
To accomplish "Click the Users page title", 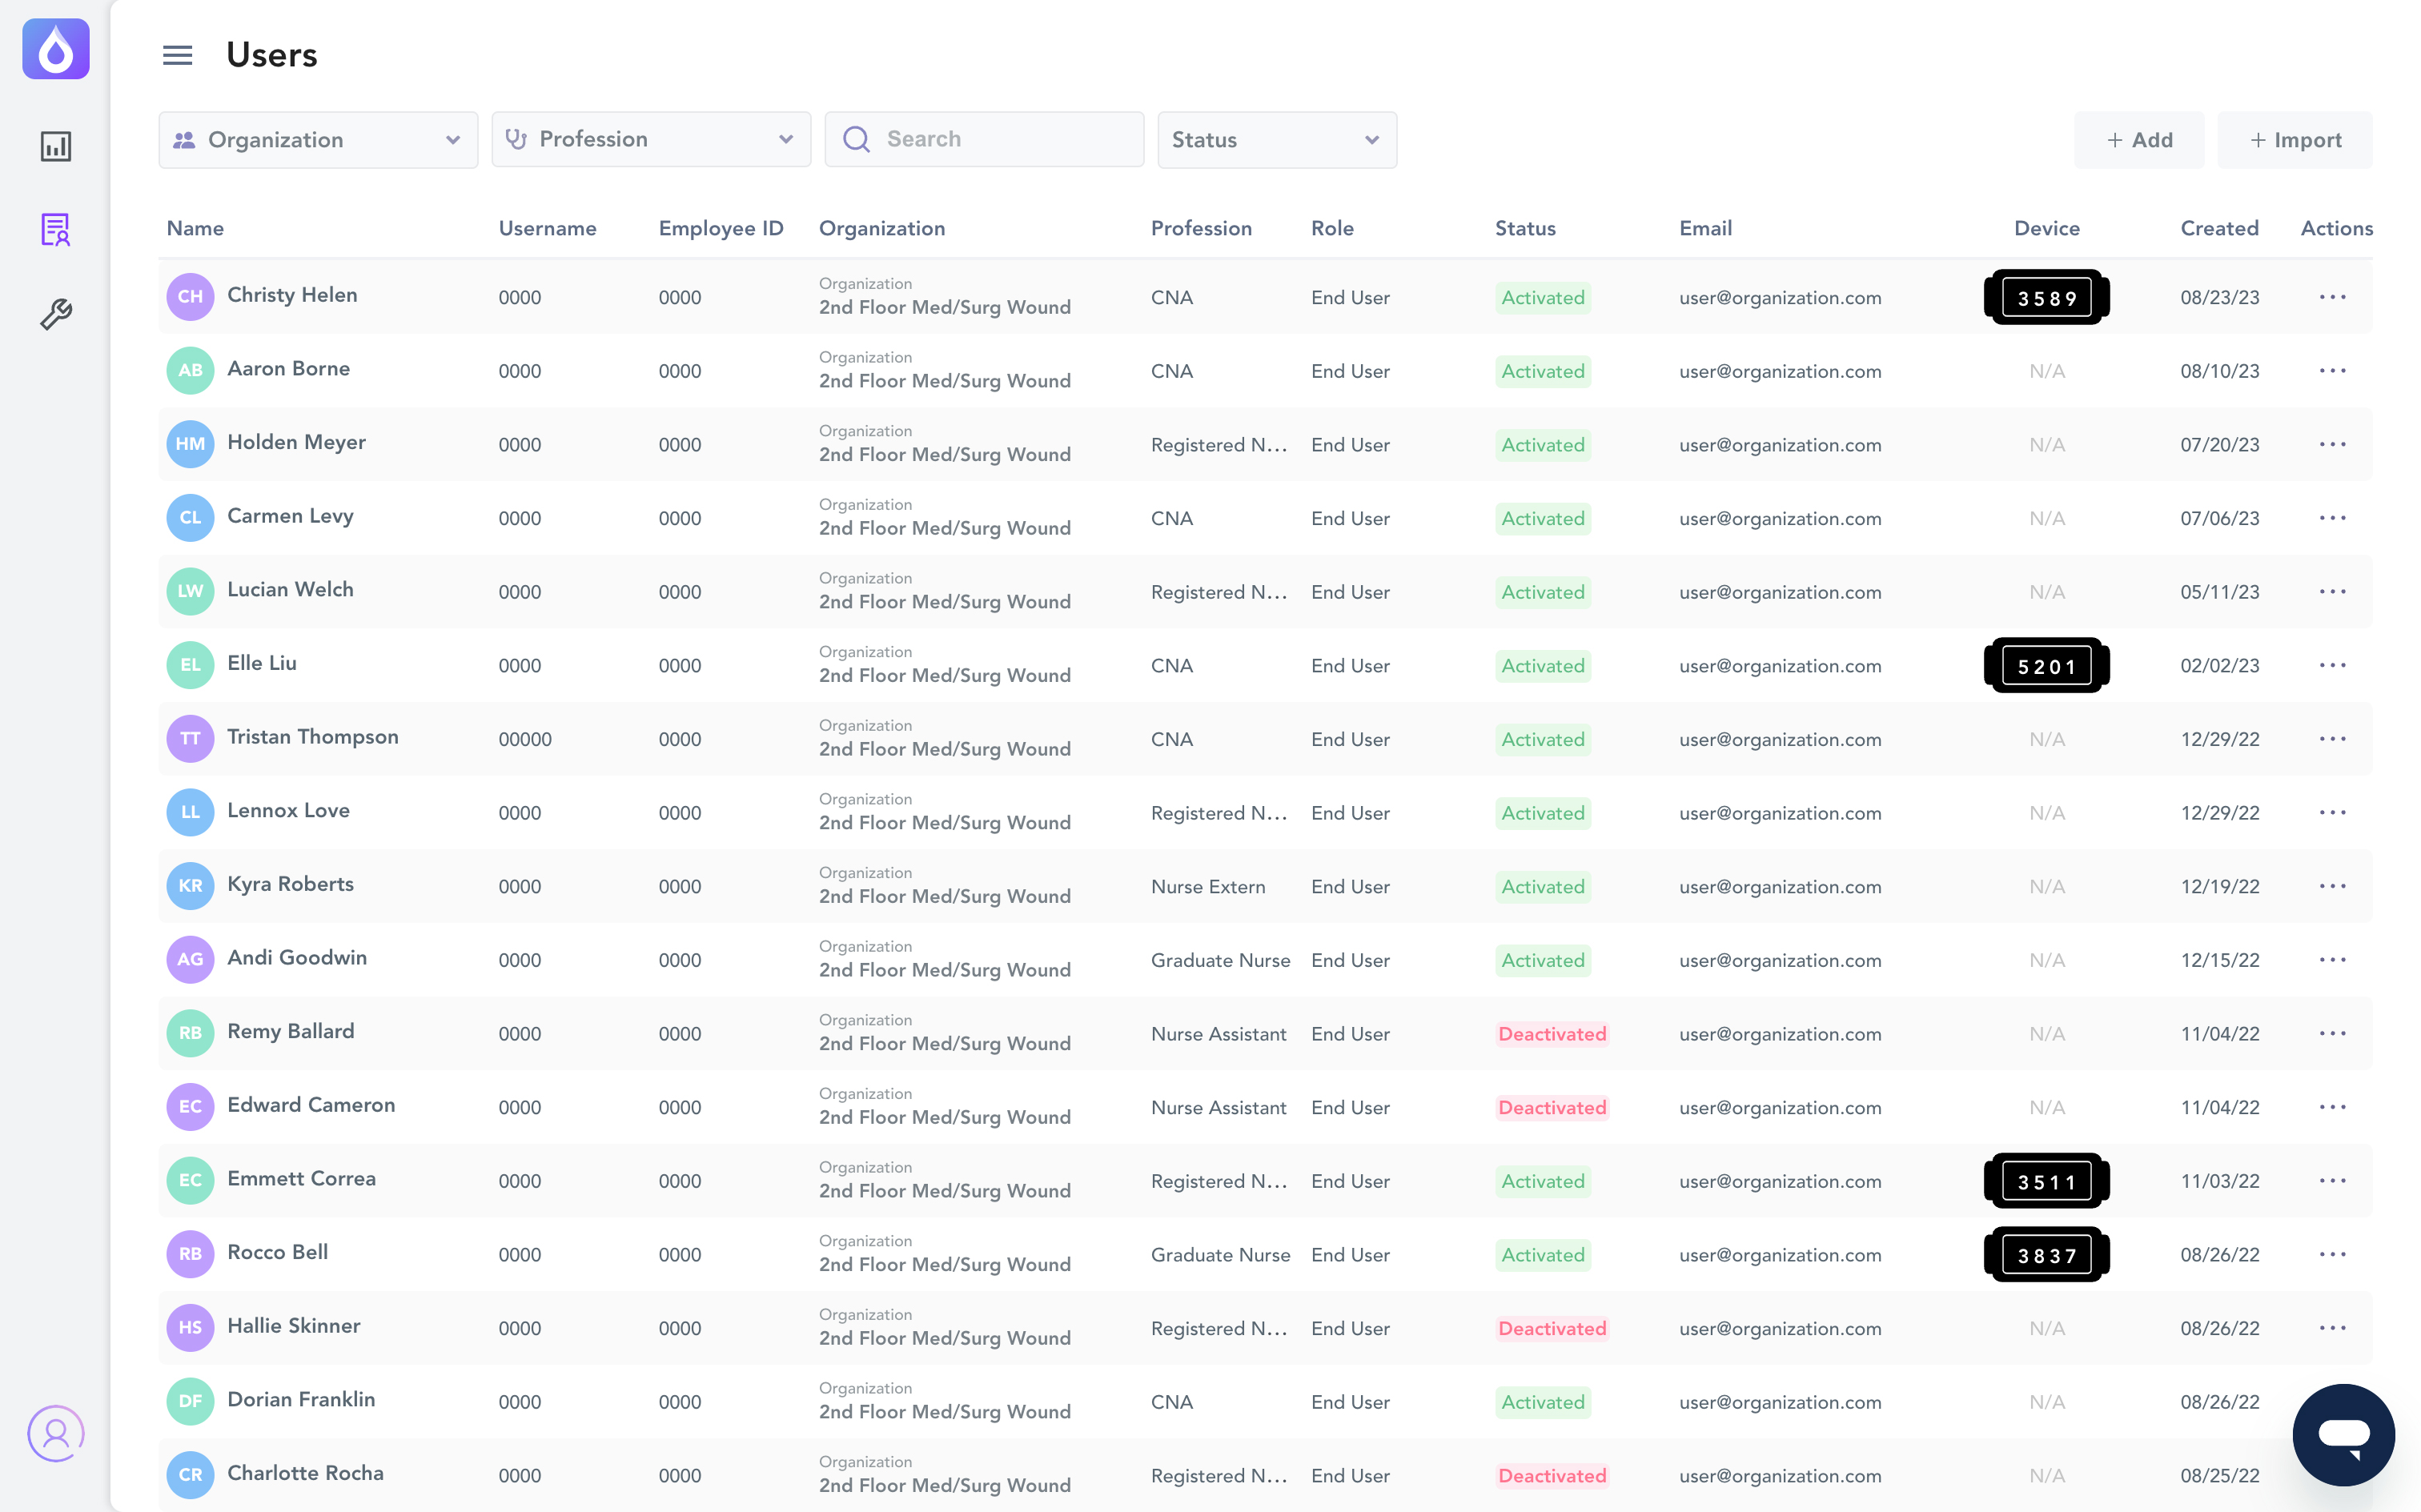I will click(271, 55).
